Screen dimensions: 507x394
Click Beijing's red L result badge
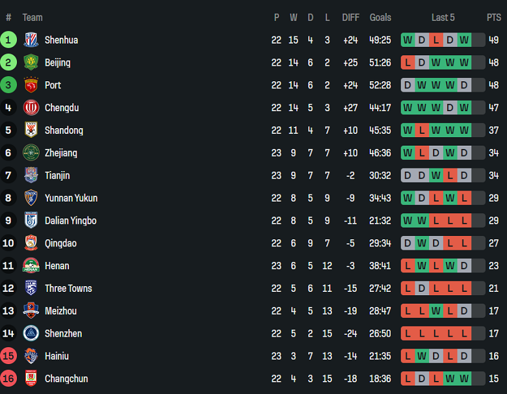[408, 62]
